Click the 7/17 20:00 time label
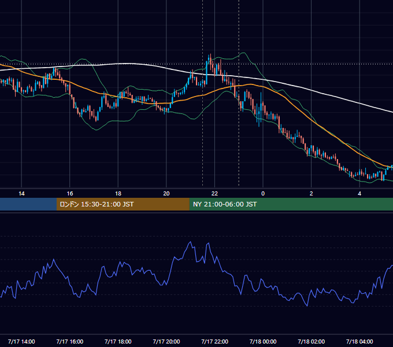The width and height of the screenshot is (393, 347). pyautogui.click(x=166, y=341)
